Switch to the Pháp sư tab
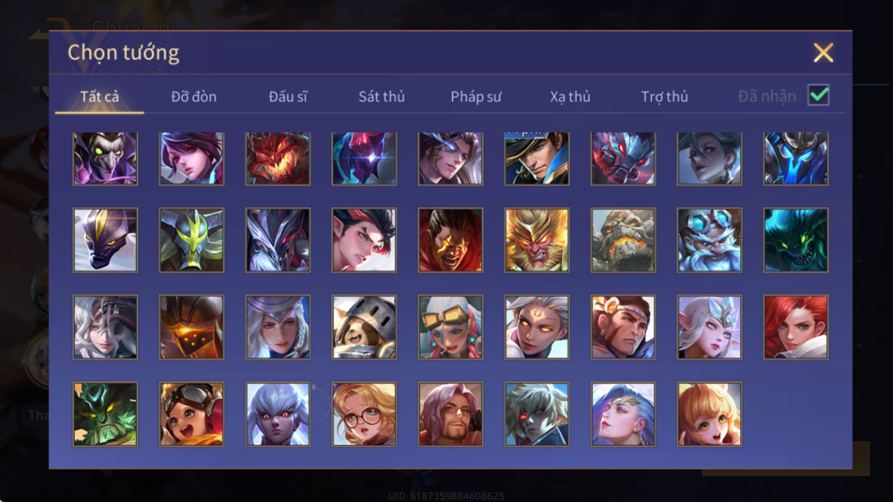 click(x=476, y=97)
